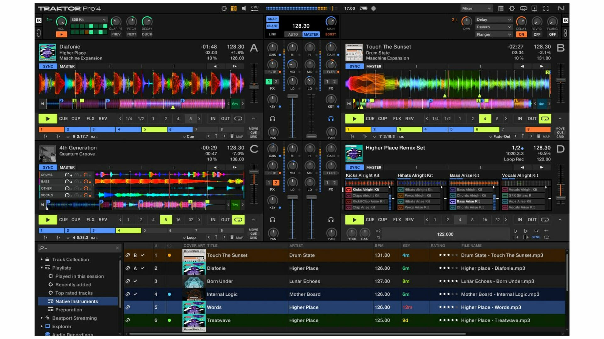Open deck A Cue type dropdown
This screenshot has width=604, height=339.
[188, 137]
